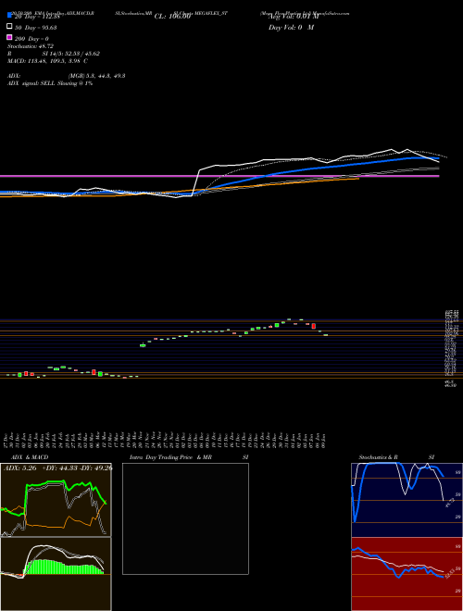Click the 'ADX: 5.26 +DY: 44.33 -DY: 49.26' readout
The width and height of the screenshot is (463, 611).
pyautogui.click(x=58, y=468)
